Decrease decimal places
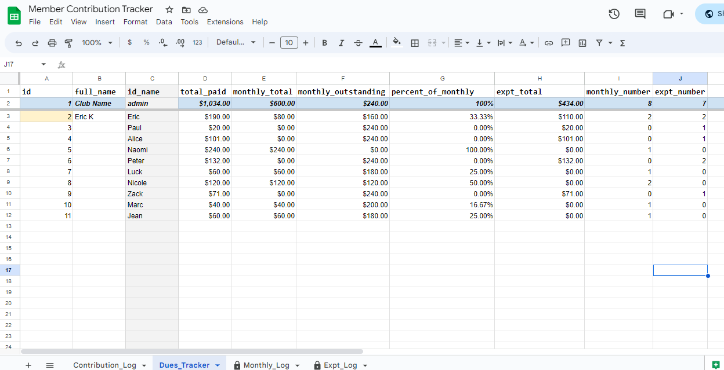This screenshot has height=370, width=724. pyautogui.click(x=163, y=43)
